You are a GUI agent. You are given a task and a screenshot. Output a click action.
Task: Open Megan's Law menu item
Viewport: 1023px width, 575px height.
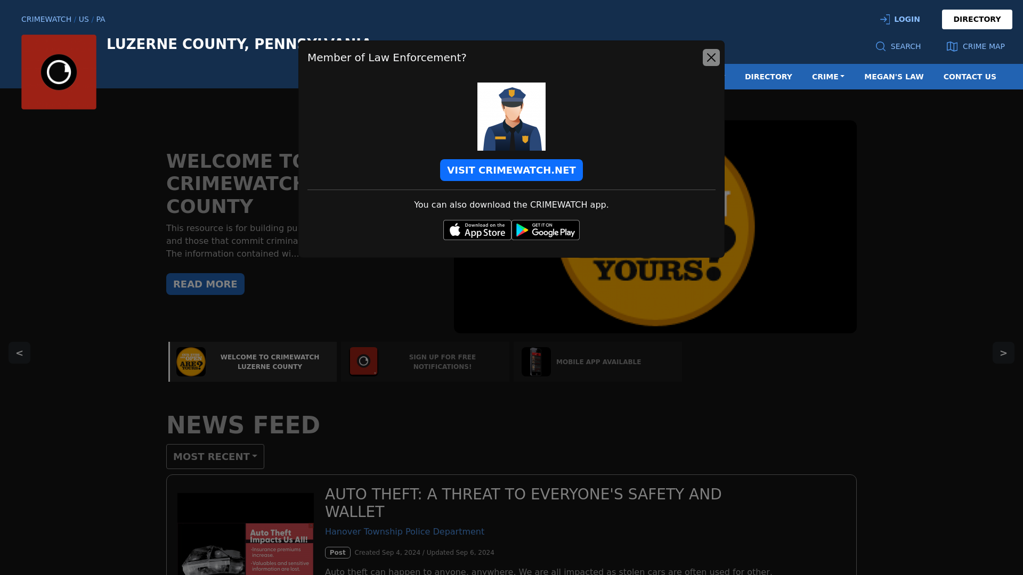[x=894, y=77]
